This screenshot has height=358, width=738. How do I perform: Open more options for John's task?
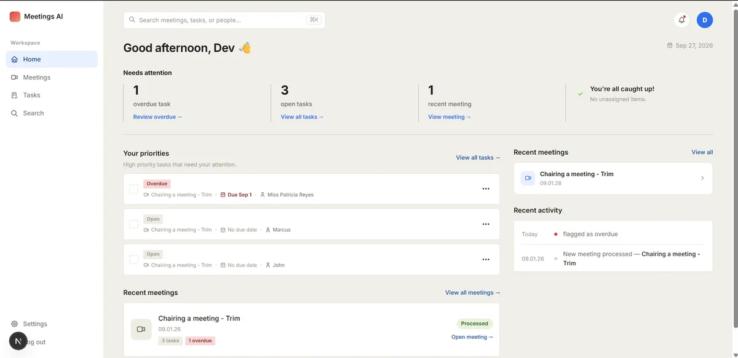pos(486,260)
